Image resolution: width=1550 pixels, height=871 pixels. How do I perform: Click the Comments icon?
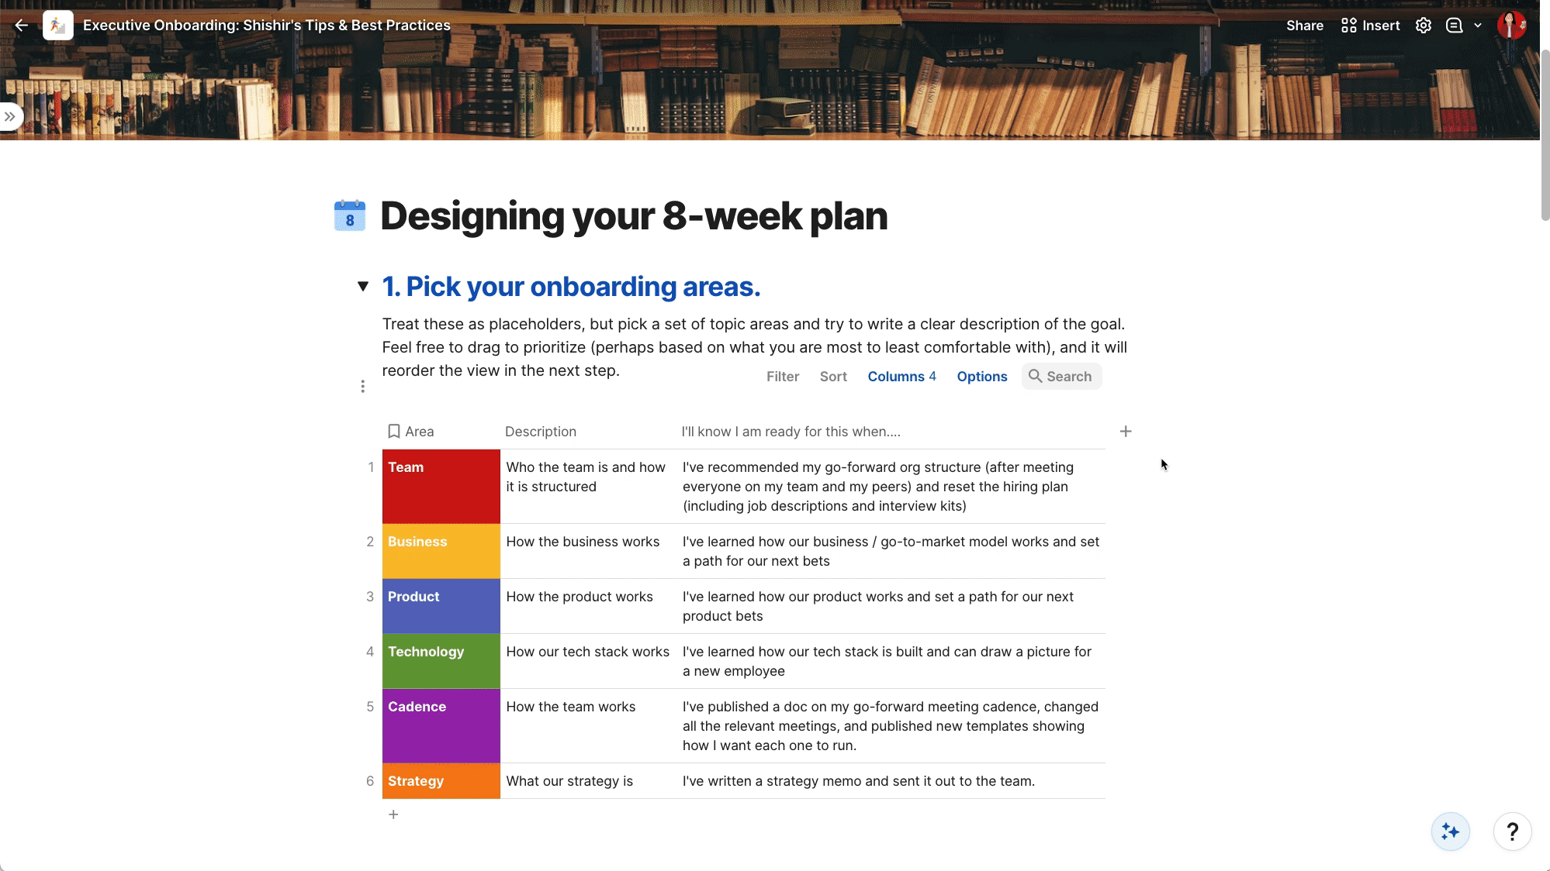click(x=1455, y=25)
